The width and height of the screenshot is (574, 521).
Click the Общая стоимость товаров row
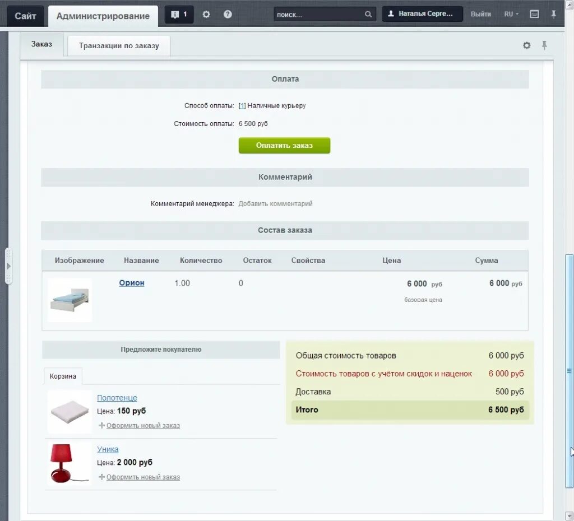click(410, 356)
